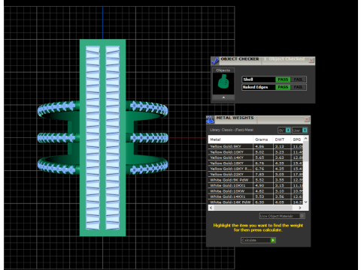Click the Metal Weights scale icon
The width and height of the screenshot is (361, 270).
point(210,120)
